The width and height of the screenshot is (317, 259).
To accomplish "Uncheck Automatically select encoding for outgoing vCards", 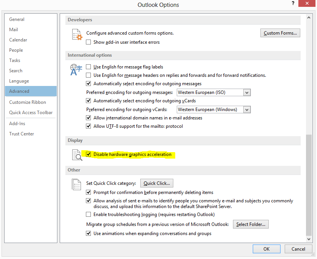I will tap(88, 100).
